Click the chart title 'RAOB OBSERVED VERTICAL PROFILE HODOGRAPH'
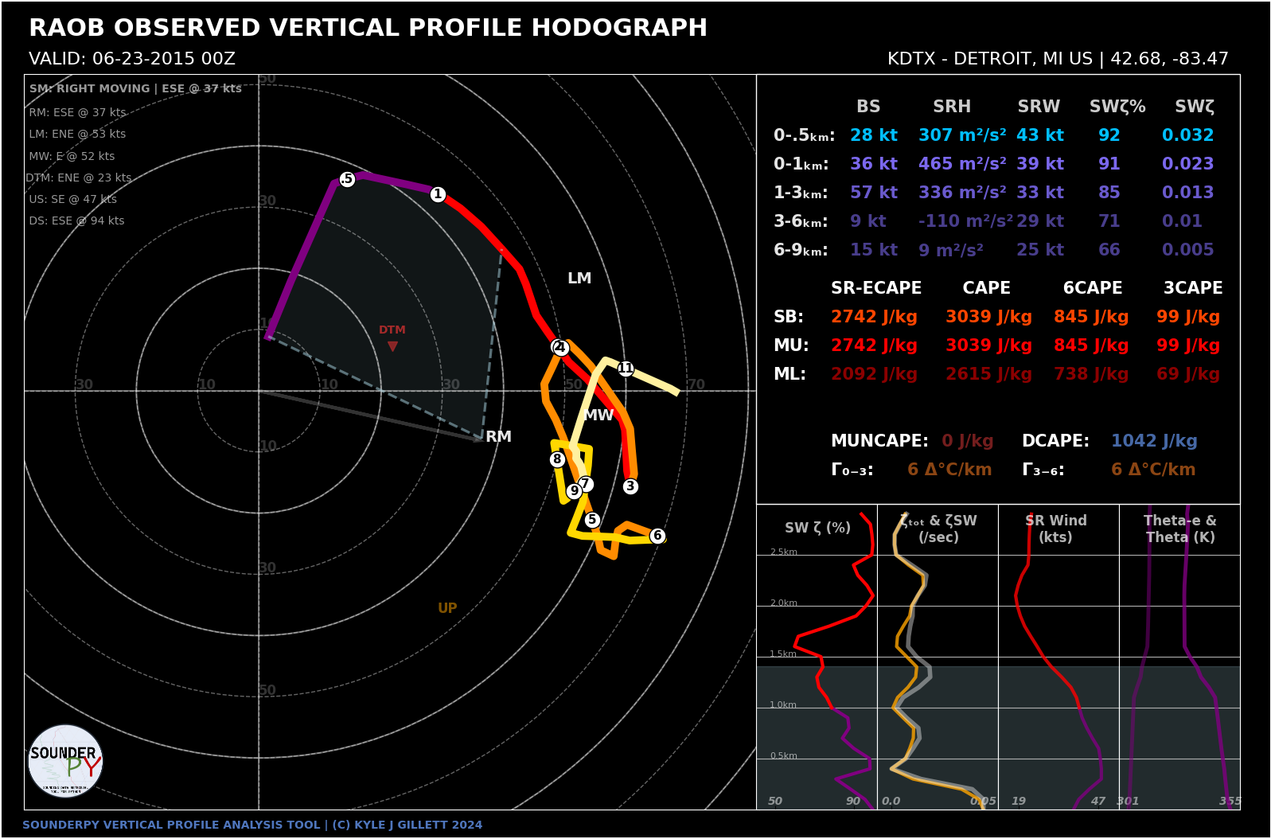The image size is (1271, 839). click(368, 28)
